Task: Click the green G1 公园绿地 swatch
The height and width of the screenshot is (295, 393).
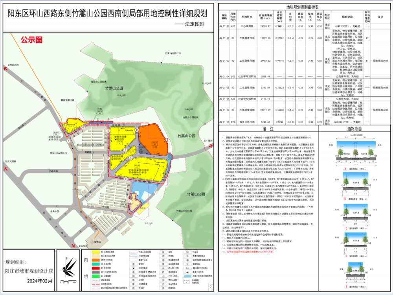Action: click(96, 276)
